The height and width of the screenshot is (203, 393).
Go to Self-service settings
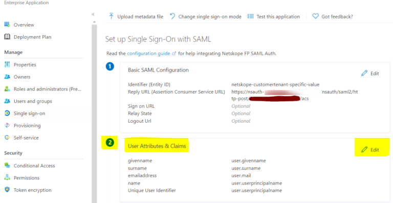click(x=26, y=138)
